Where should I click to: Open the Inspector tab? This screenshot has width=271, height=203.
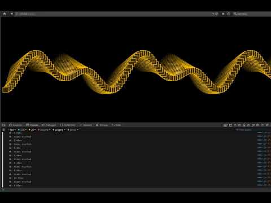(x=16, y=125)
